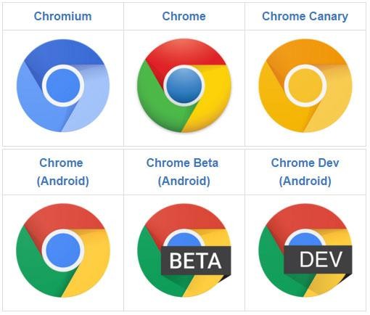Click the Chrome Android flat logo
The width and height of the screenshot is (370, 315).
pyautogui.click(x=63, y=250)
